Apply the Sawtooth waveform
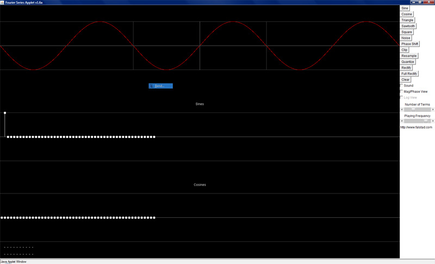This screenshot has height=264, width=435. tap(408, 26)
